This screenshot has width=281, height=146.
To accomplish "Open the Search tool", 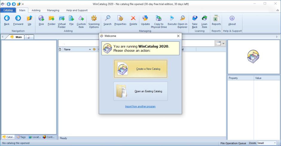I will click(107, 21).
